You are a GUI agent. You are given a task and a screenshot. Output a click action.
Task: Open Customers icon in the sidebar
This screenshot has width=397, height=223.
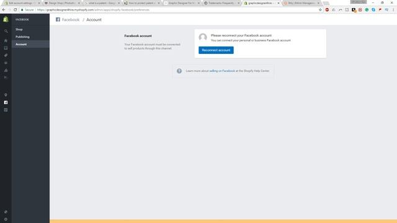pos(6,63)
